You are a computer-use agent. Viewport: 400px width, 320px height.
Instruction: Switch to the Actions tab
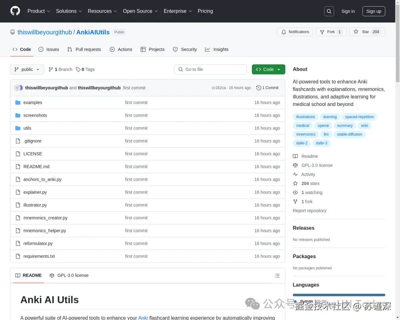[x=121, y=50]
